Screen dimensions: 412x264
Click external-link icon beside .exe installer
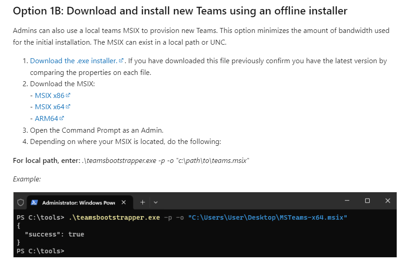[x=121, y=60]
